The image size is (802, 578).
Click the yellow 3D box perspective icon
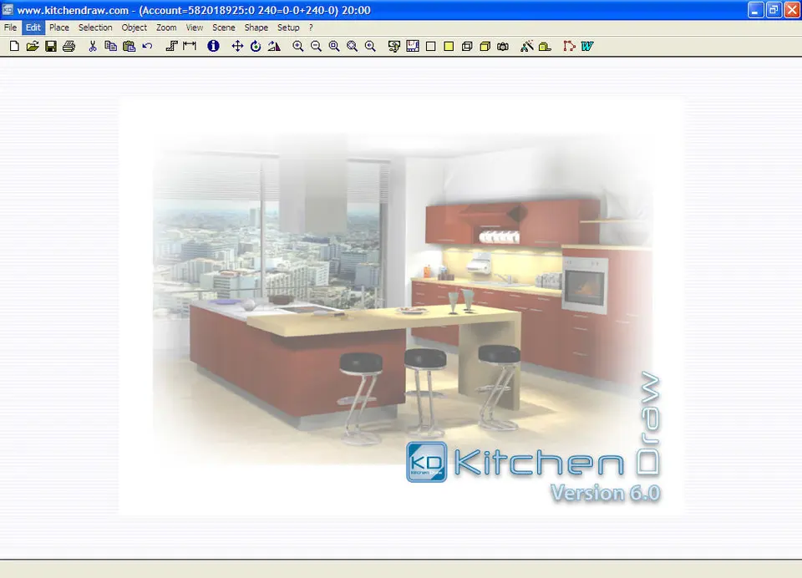tap(485, 47)
